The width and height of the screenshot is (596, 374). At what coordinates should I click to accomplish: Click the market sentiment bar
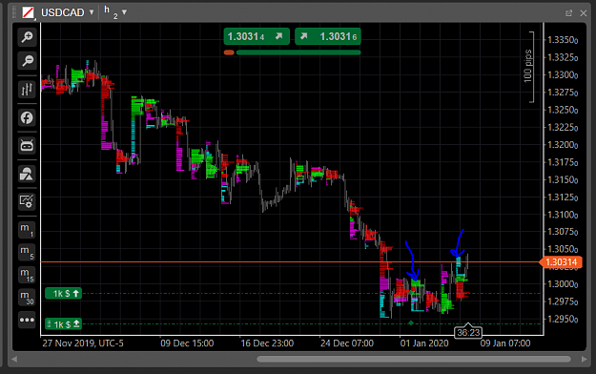(x=293, y=52)
